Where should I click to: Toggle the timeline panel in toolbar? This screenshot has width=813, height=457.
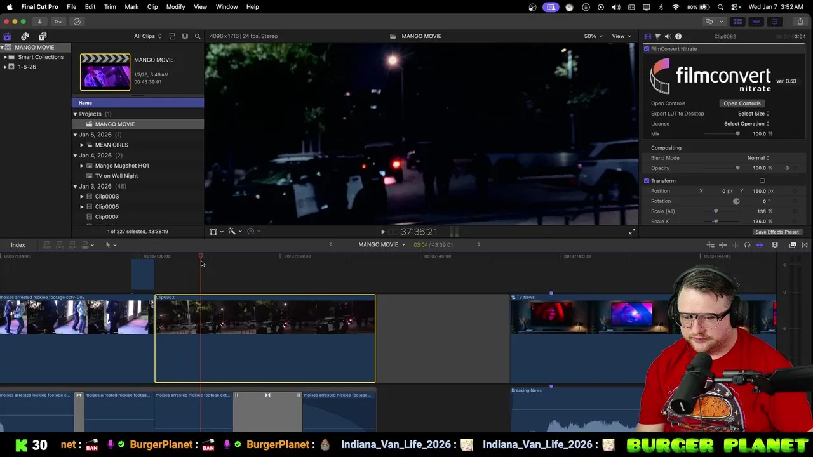756,22
